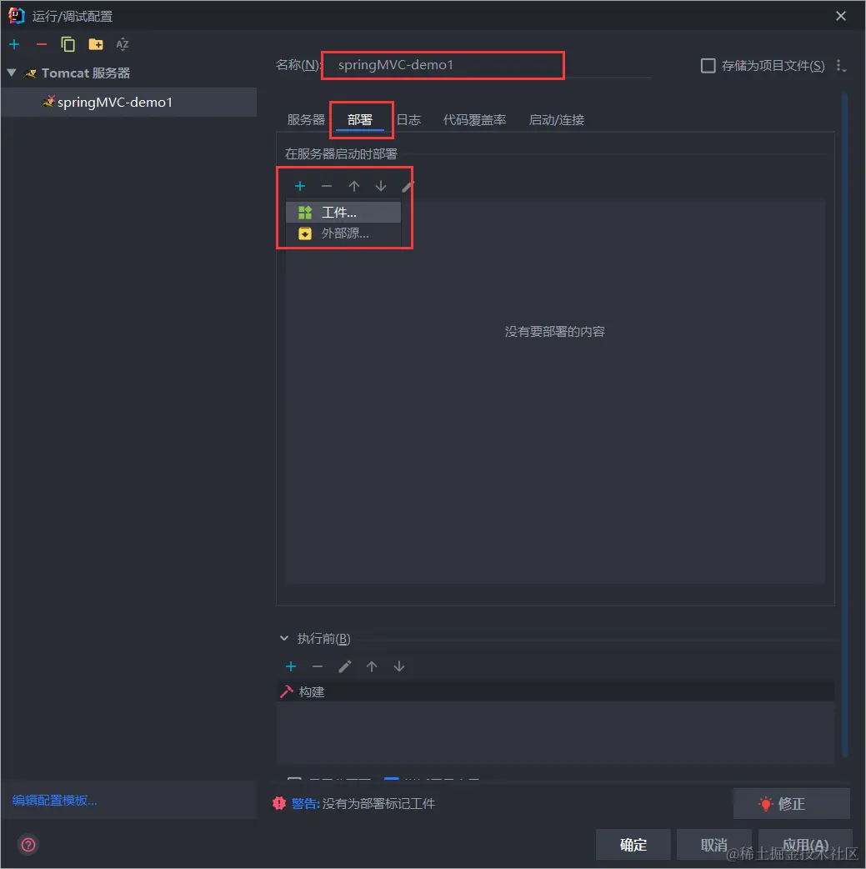Move deployment item down

[381, 186]
